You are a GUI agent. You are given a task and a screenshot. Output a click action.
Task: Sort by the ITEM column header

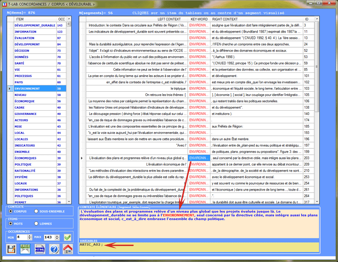coord(35,19)
